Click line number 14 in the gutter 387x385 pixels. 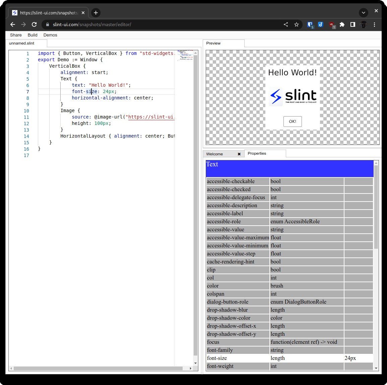(x=26, y=136)
